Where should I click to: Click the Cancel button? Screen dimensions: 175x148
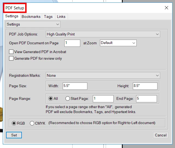(160, 135)
